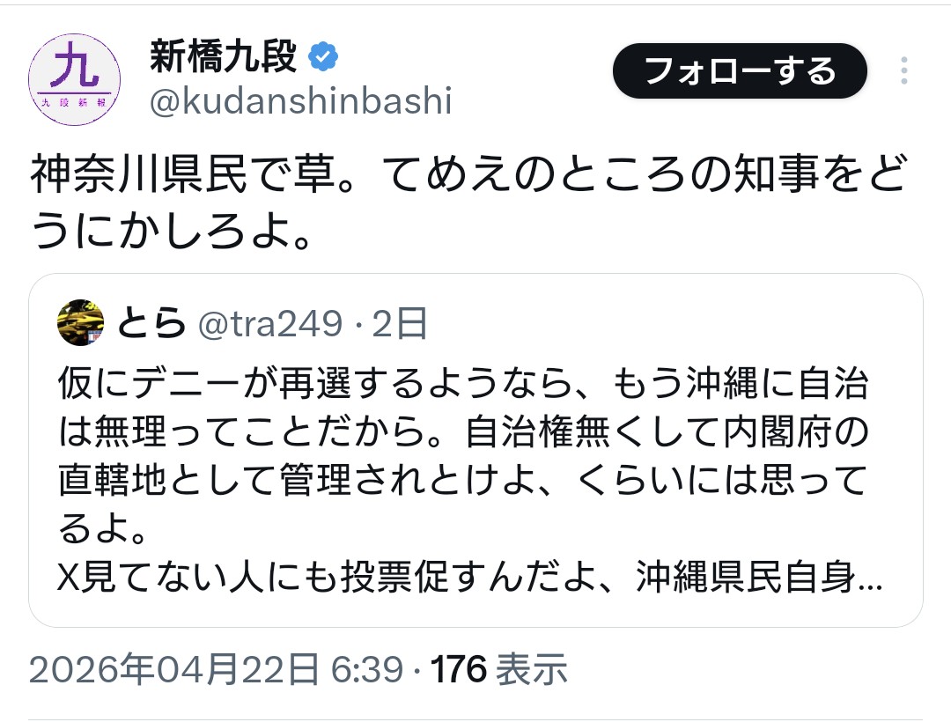Click the X見てない人にも投票 line
The image size is (951, 722).
click(458, 580)
